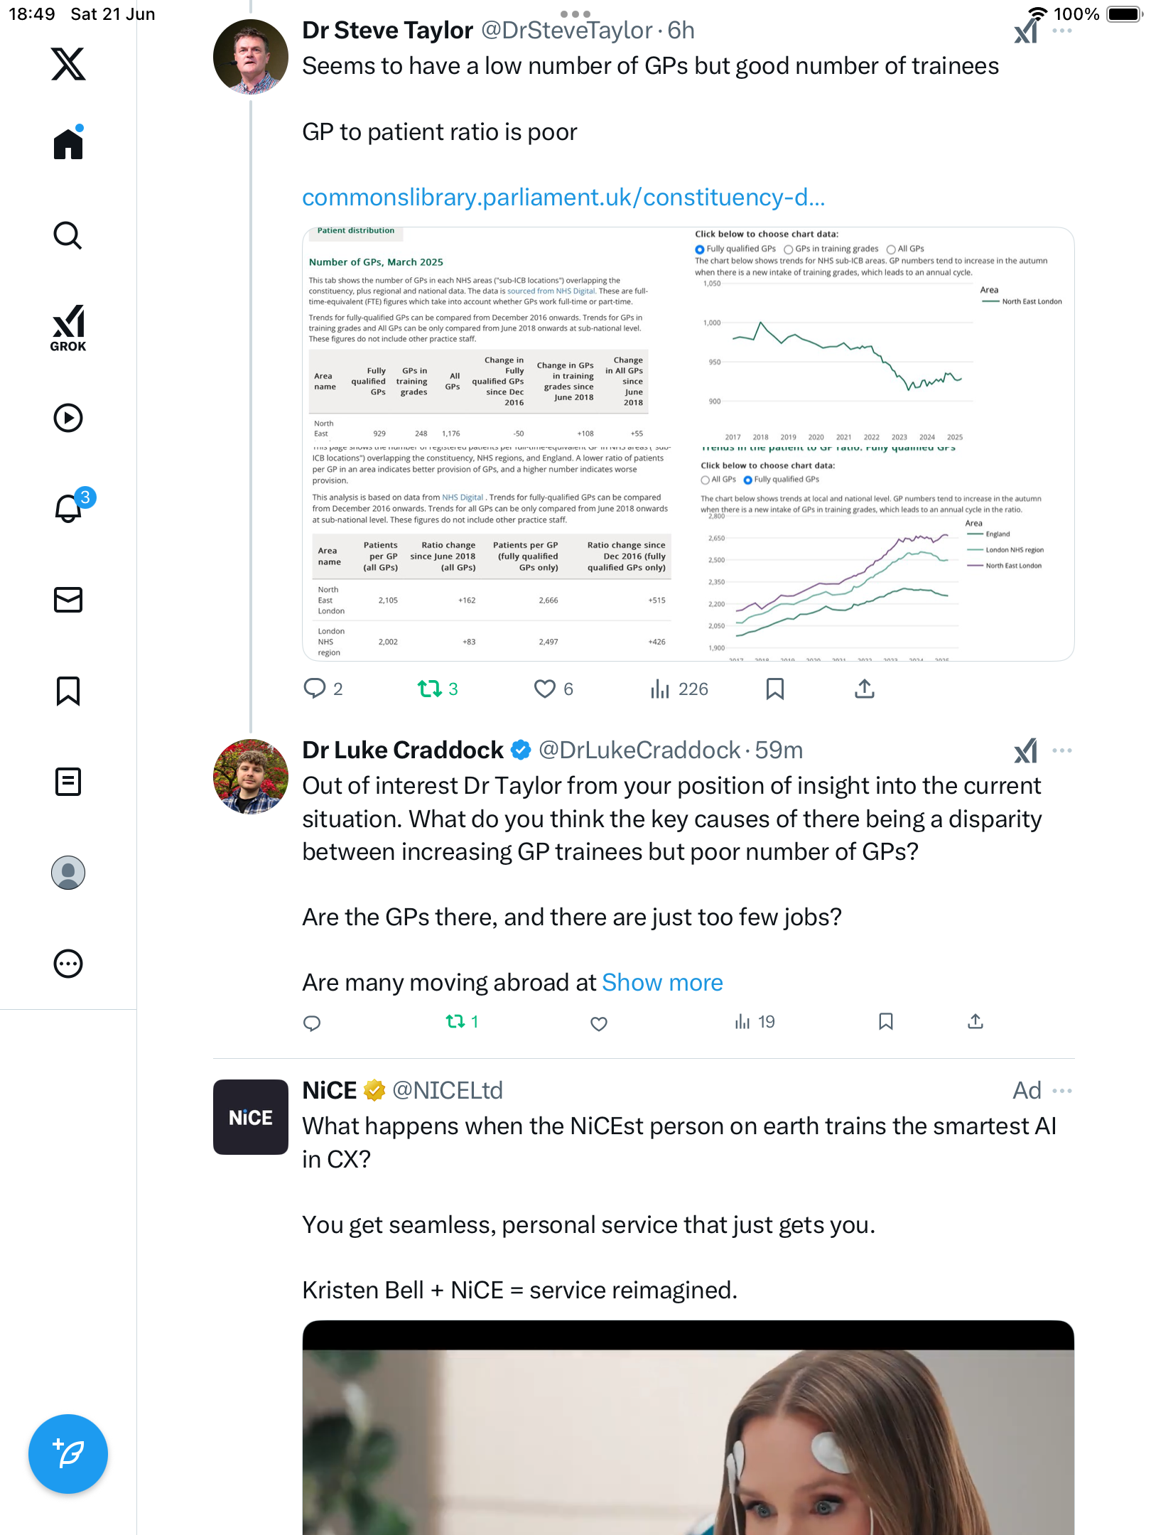Open the Messages envelope icon
The width and height of the screenshot is (1151, 1535).
68,600
